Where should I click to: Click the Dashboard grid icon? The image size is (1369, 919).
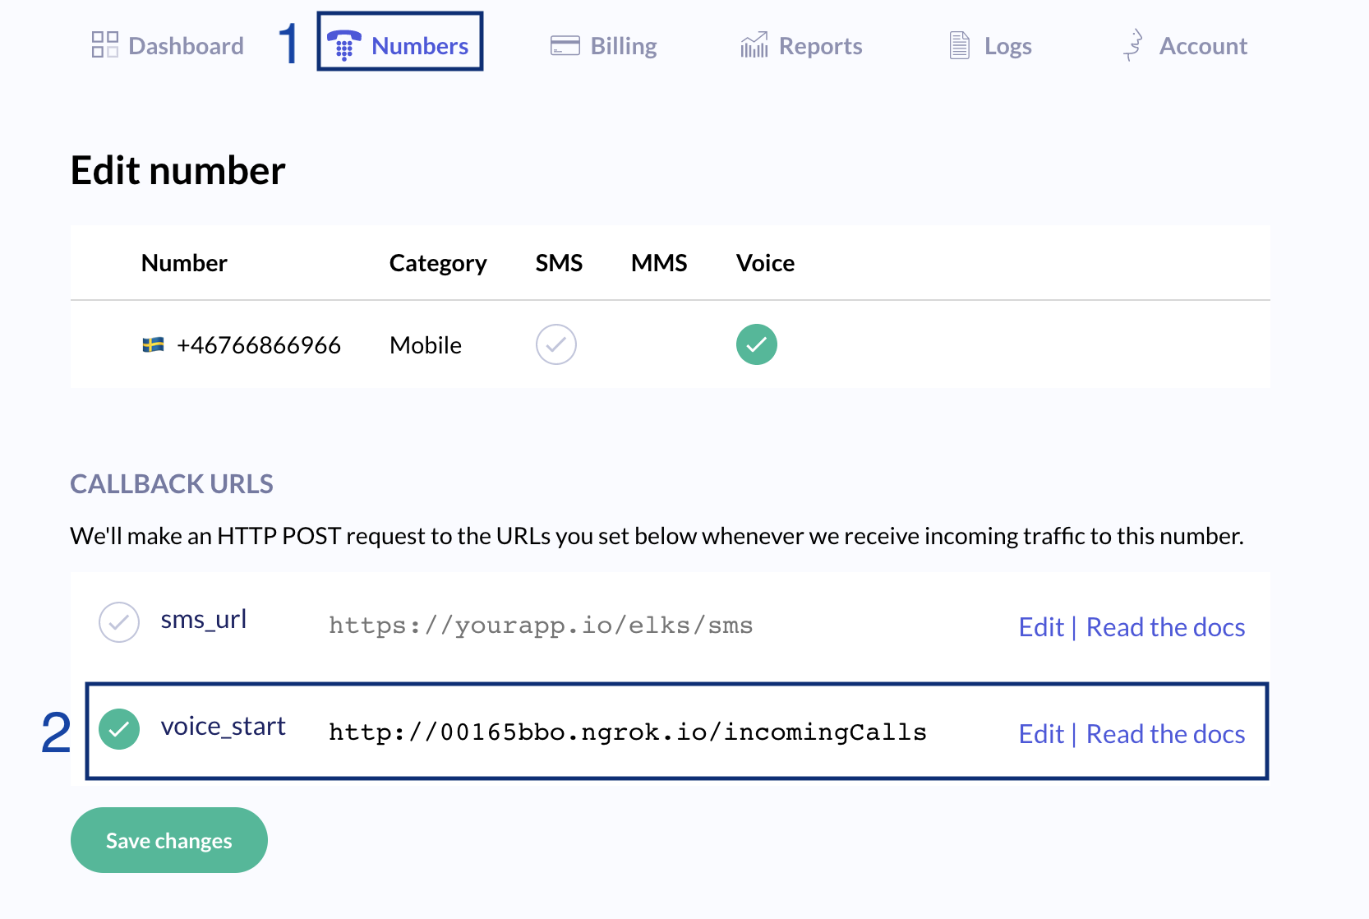pyautogui.click(x=104, y=45)
